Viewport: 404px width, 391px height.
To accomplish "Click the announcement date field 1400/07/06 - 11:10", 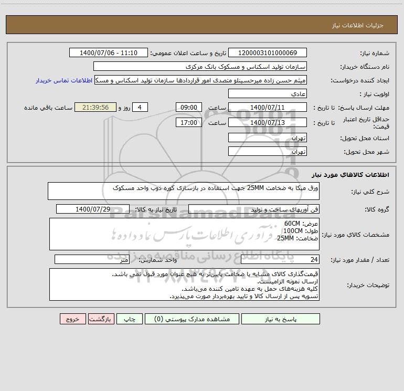I will [x=109, y=53].
